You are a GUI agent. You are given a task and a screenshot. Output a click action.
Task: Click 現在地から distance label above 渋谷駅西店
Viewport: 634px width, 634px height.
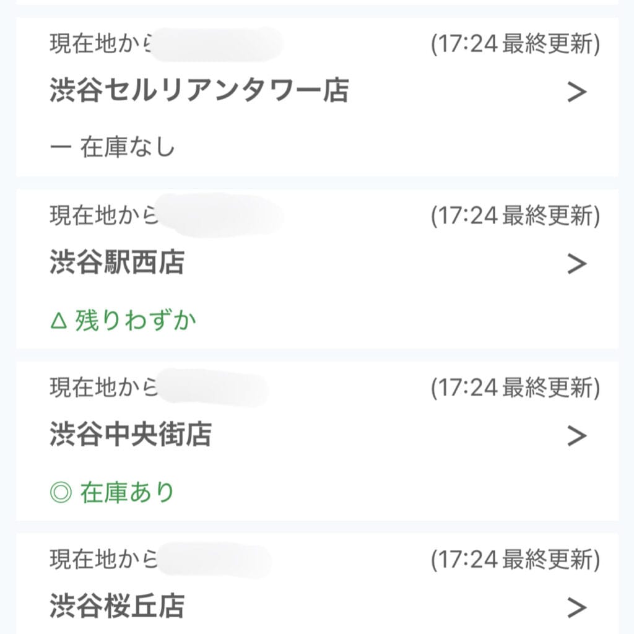[x=103, y=216]
